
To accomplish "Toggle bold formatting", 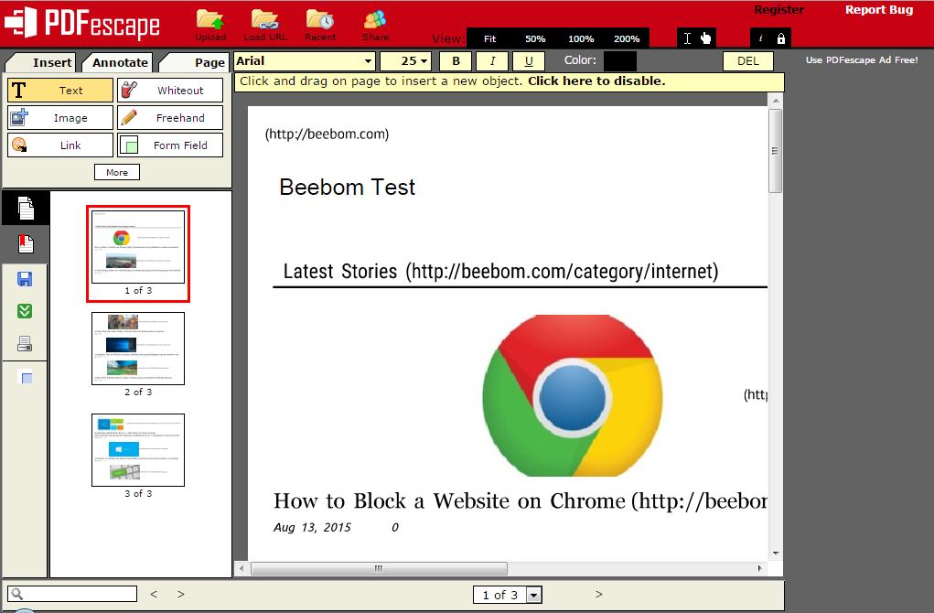I will 455,60.
